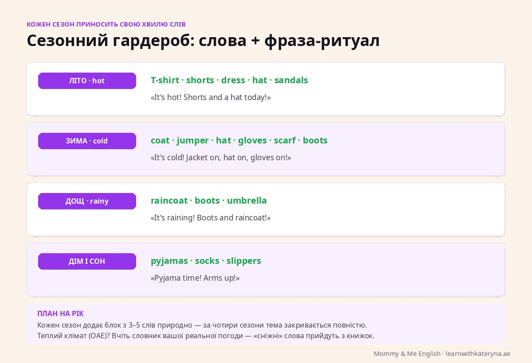Image resolution: width=532 pixels, height=363 pixels.
Task: Click the ПЛАН НА РІК heading
Action: pos(60,313)
